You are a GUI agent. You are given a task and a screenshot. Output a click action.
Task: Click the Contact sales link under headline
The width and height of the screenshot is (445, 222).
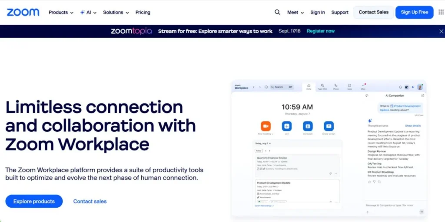(x=90, y=201)
